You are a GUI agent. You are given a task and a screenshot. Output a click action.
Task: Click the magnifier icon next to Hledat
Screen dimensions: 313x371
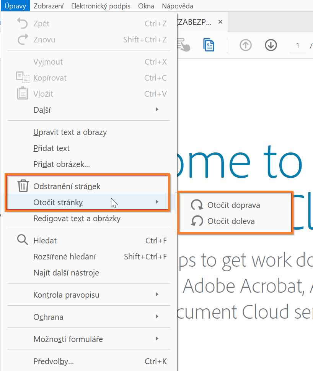point(23,240)
